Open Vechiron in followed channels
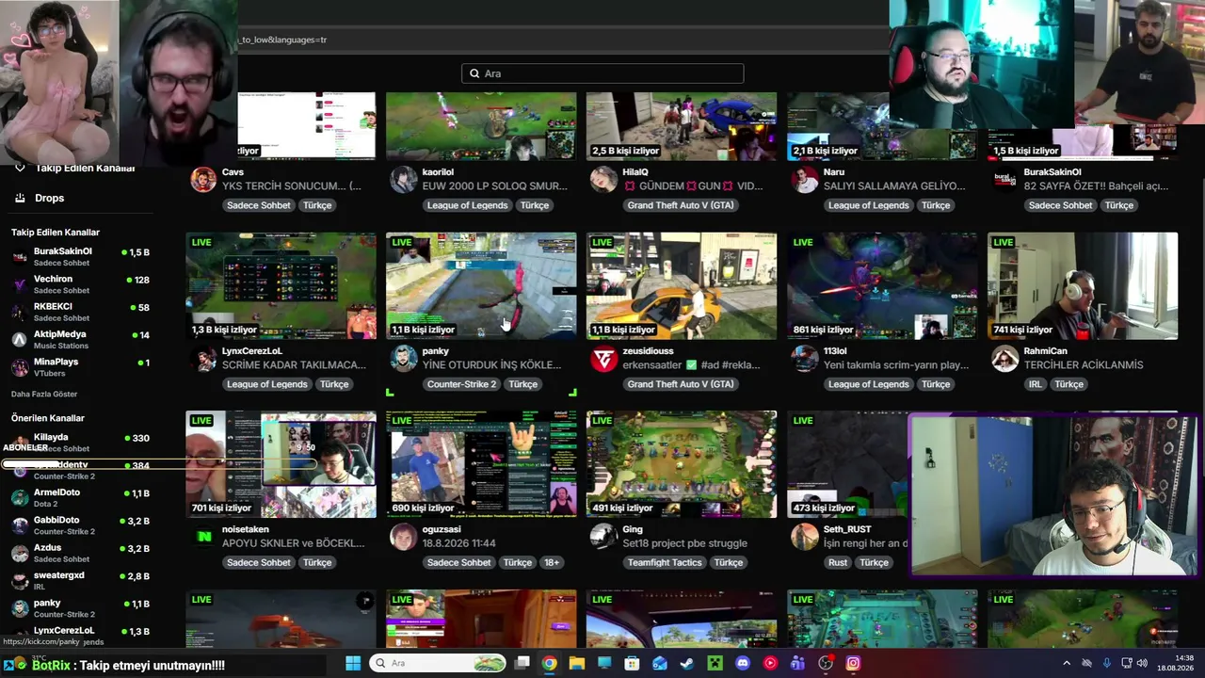This screenshot has width=1205, height=678. pyautogui.click(x=81, y=284)
